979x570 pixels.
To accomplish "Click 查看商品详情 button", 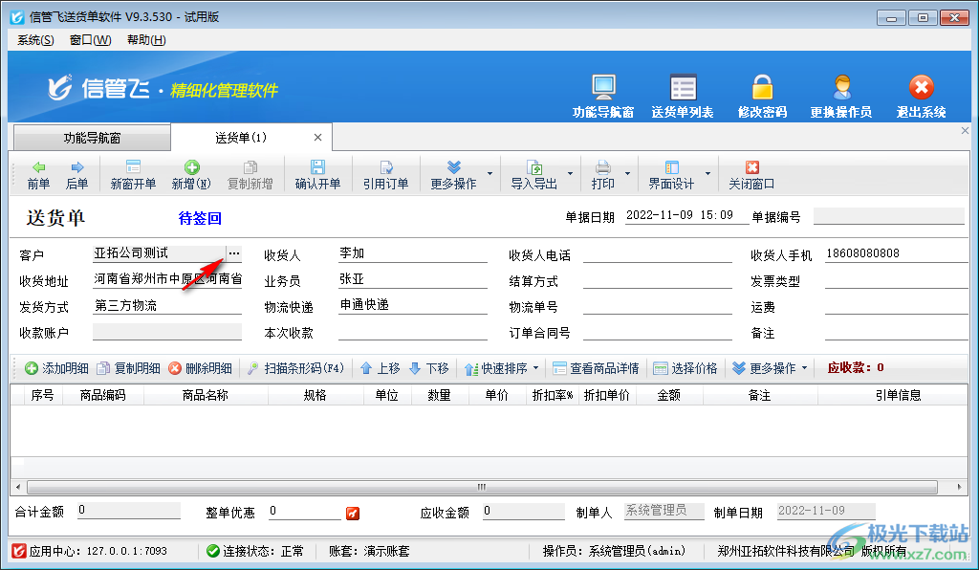I will tap(597, 368).
